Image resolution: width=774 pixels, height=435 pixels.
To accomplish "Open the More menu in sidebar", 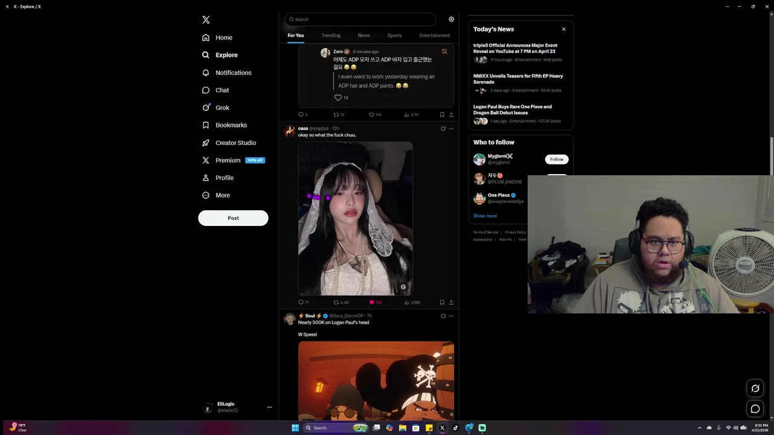I will [216, 195].
